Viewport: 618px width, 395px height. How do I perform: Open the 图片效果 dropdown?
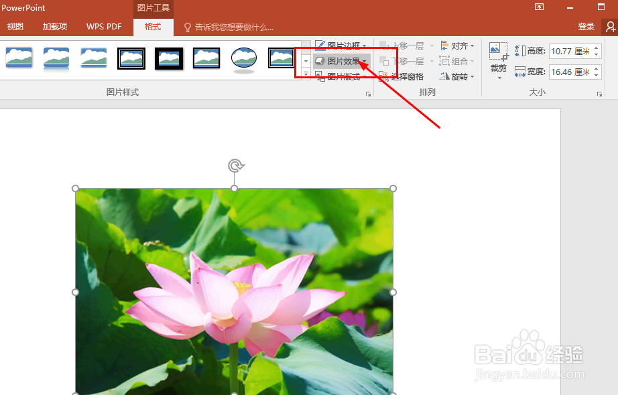(x=342, y=61)
